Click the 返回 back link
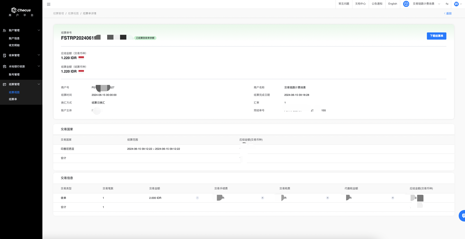This screenshot has width=465, height=239. coord(448,13)
